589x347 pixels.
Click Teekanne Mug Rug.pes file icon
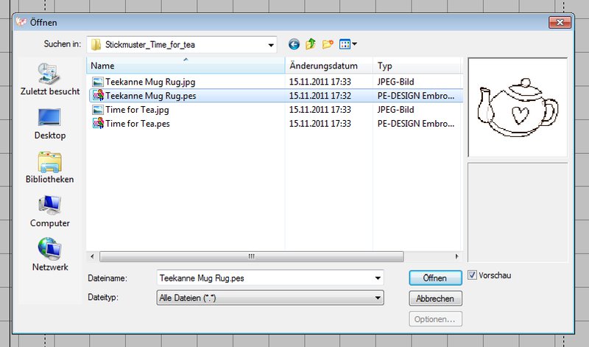[x=98, y=96]
